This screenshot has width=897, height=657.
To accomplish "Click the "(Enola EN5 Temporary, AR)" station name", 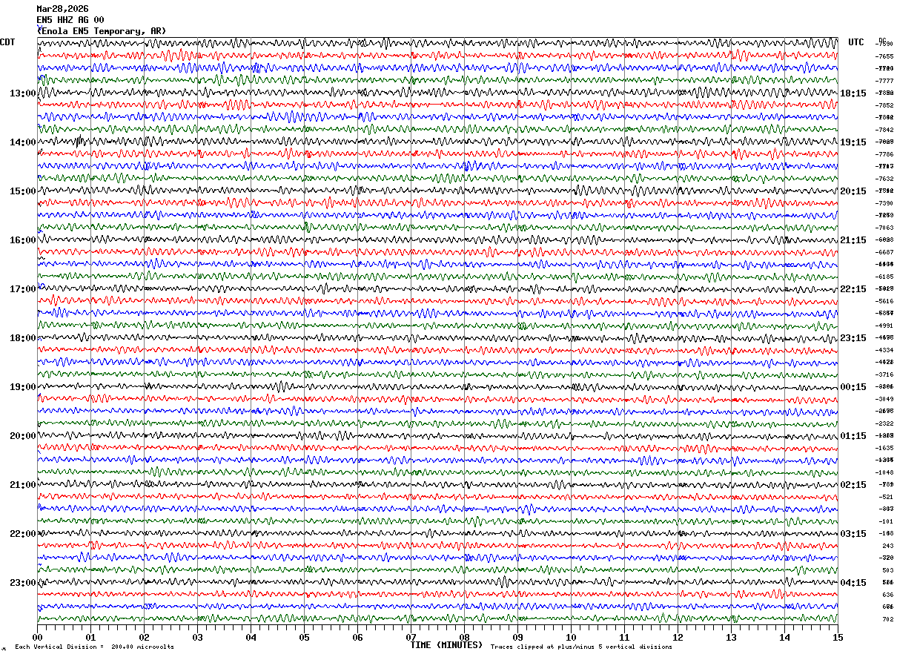I will click(102, 31).
